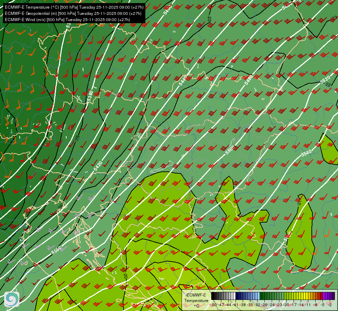
Task: Click the ECMWF-E Temperature legend caption
Action: [x=196, y=298]
